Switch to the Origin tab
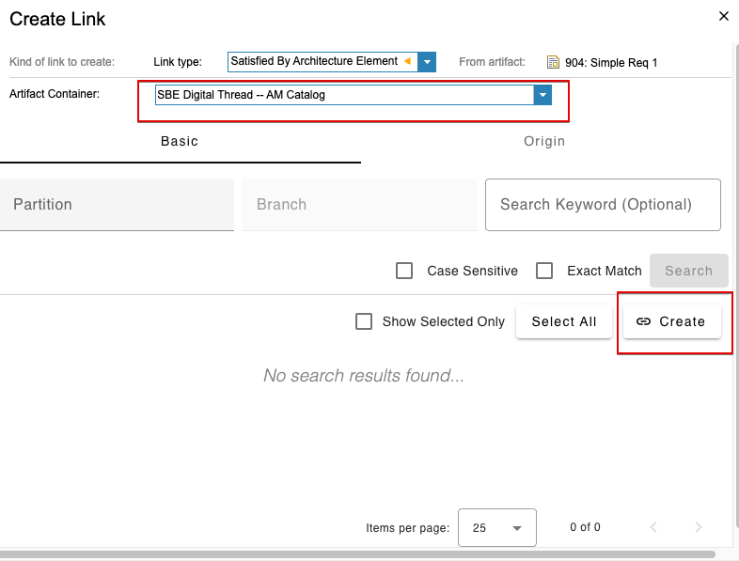 point(544,141)
